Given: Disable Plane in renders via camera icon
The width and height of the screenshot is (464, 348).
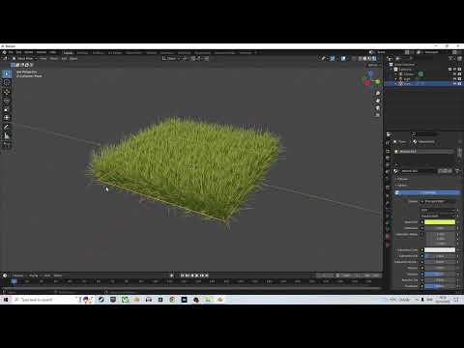Looking at the screenshot, I should (x=460, y=83).
